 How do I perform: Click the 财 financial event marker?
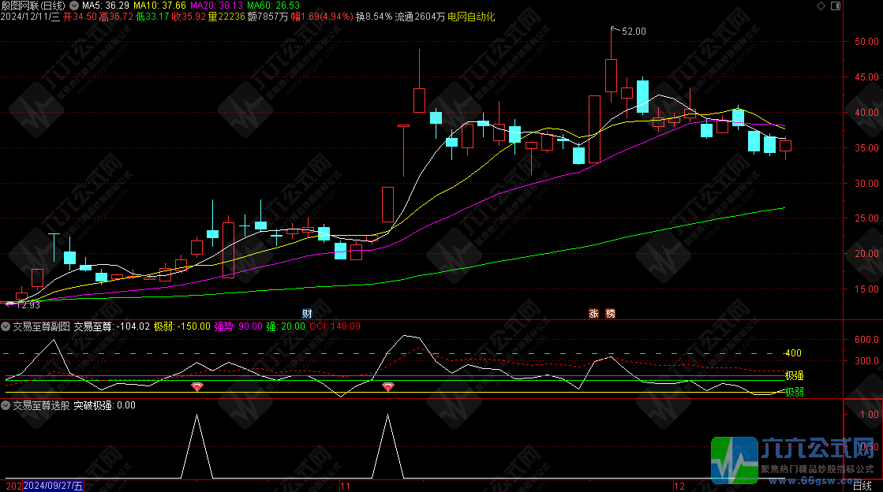point(308,313)
